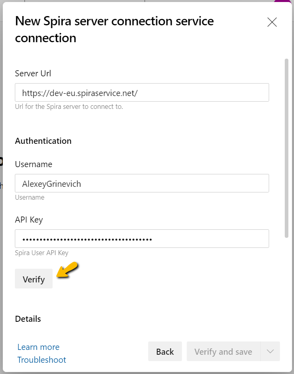Expand the Verify and save dropdown arrow
The image size is (294, 374).
[x=270, y=352]
